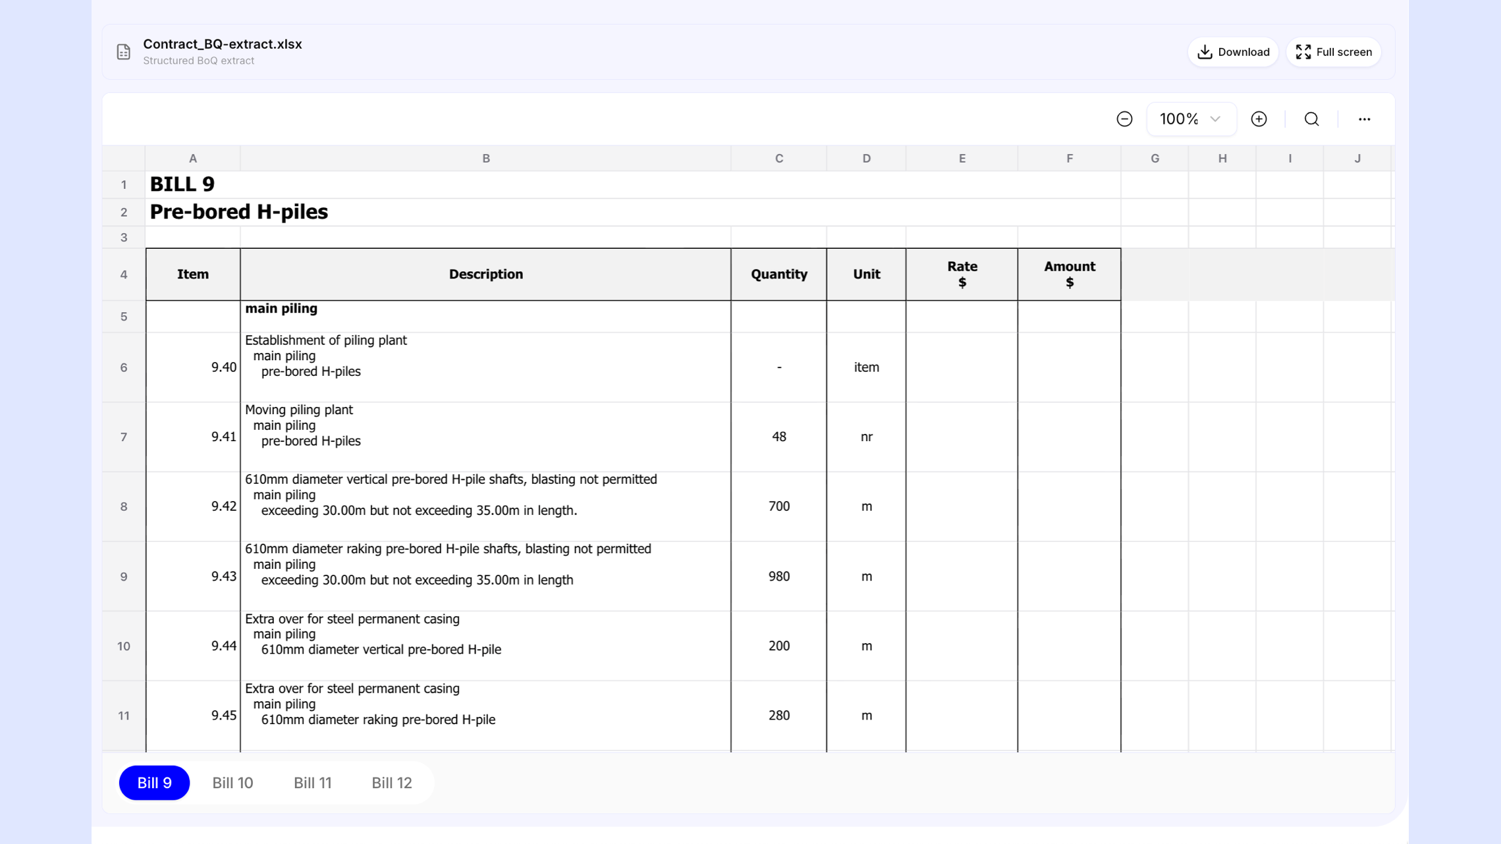Select column E header

tap(962, 159)
